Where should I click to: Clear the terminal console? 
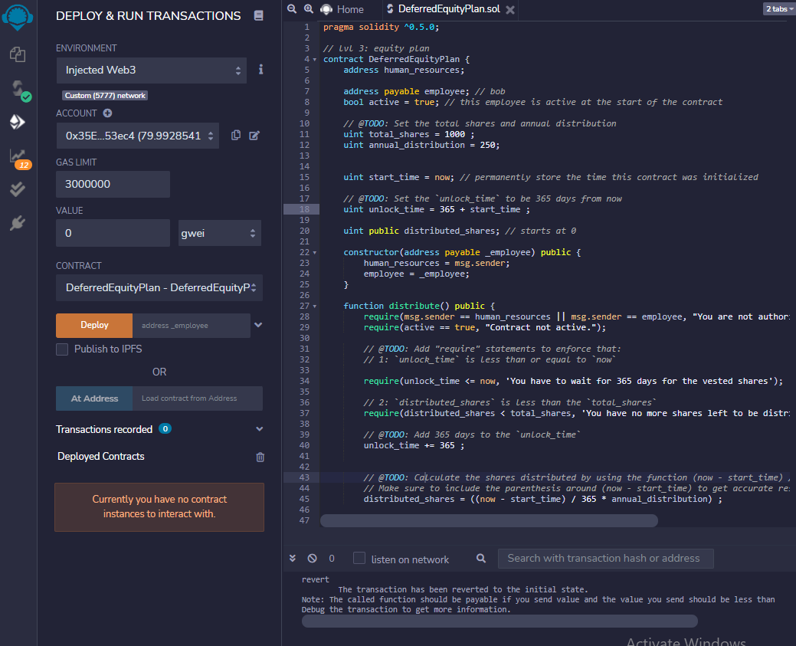[313, 558]
